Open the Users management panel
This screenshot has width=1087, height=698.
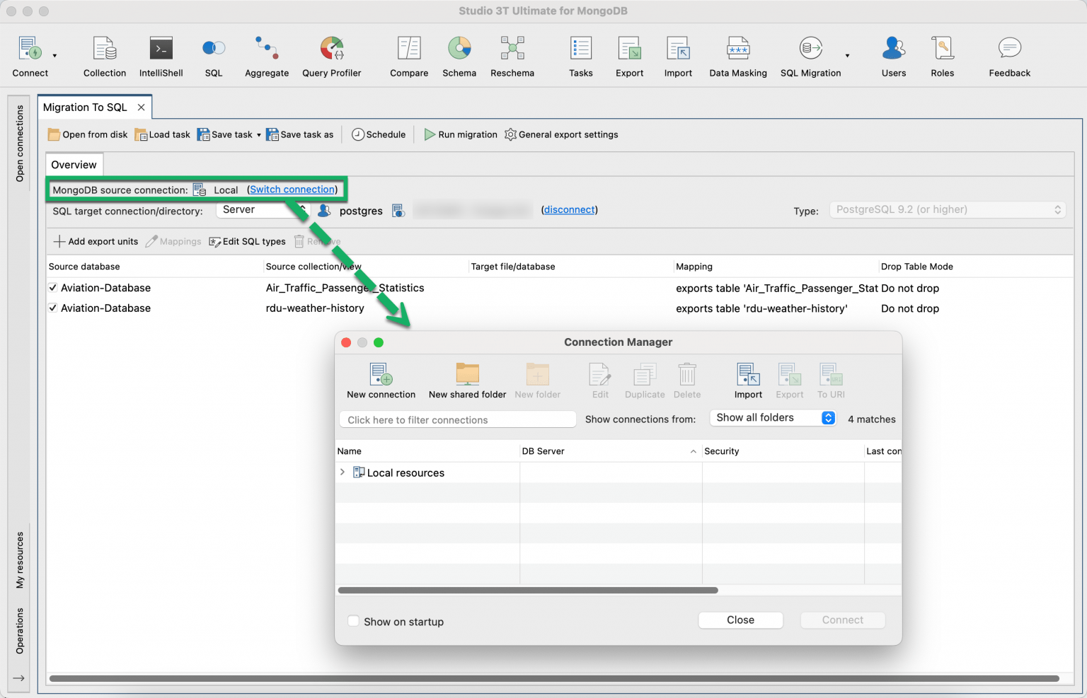pos(893,55)
